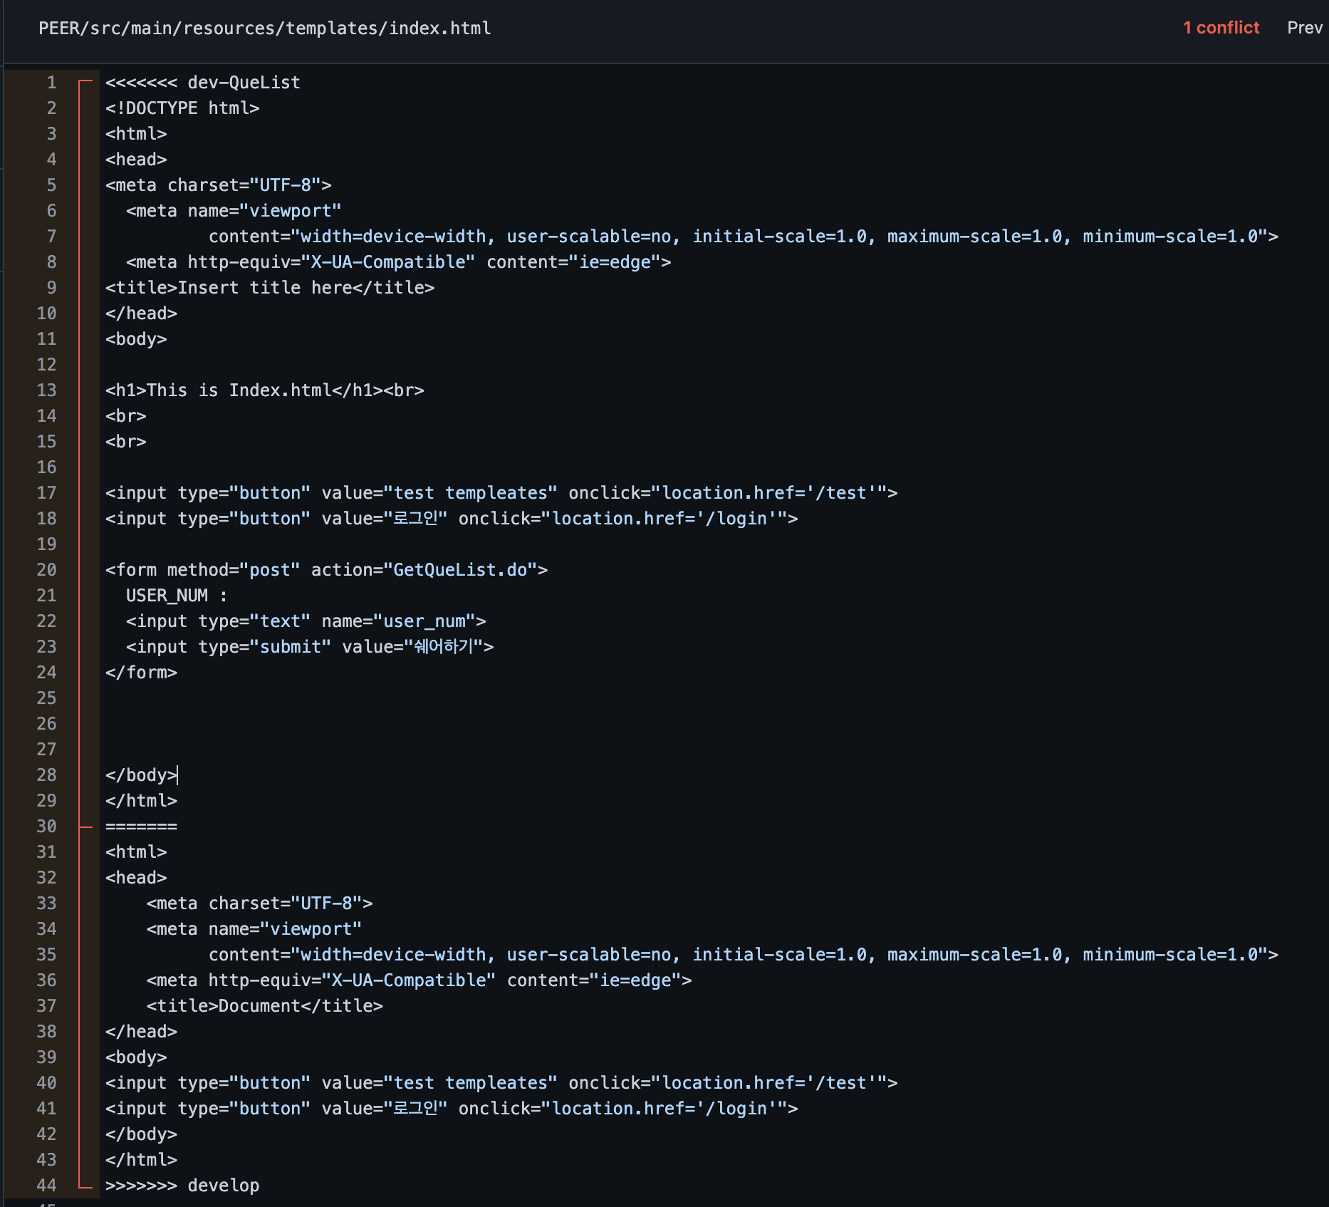1329x1207 pixels.
Task: Click the 'USER_NUM :' line
Action: [177, 596]
